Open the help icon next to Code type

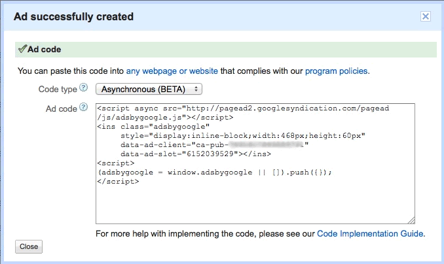click(83, 88)
